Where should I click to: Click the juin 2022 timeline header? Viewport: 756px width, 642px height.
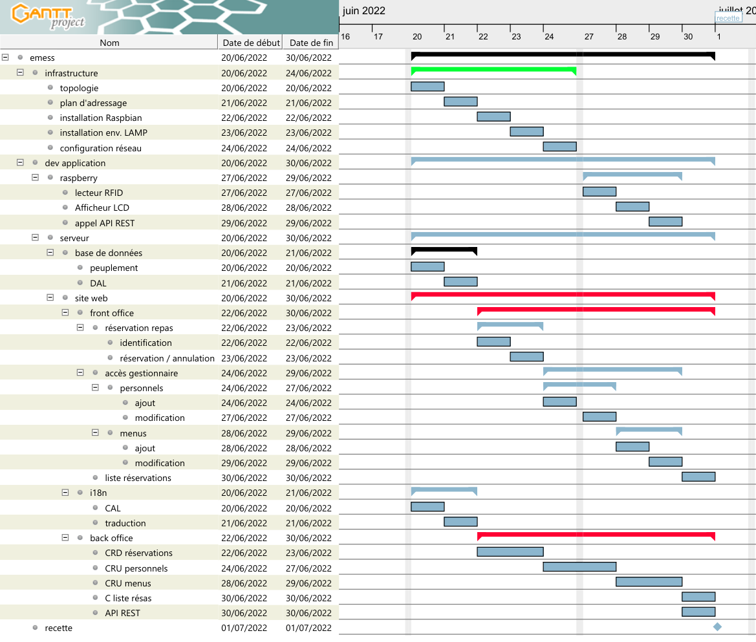pyautogui.click(x=364, y=11)
